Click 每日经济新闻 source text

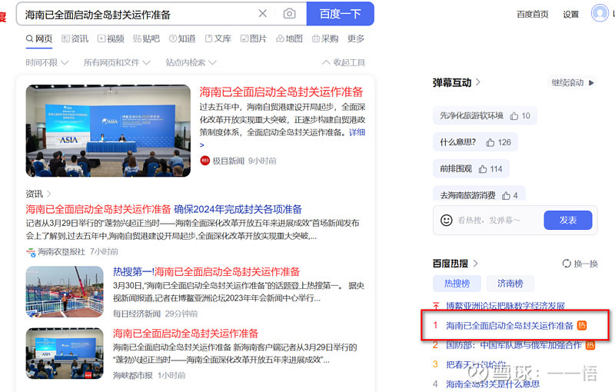click(137, 314)
